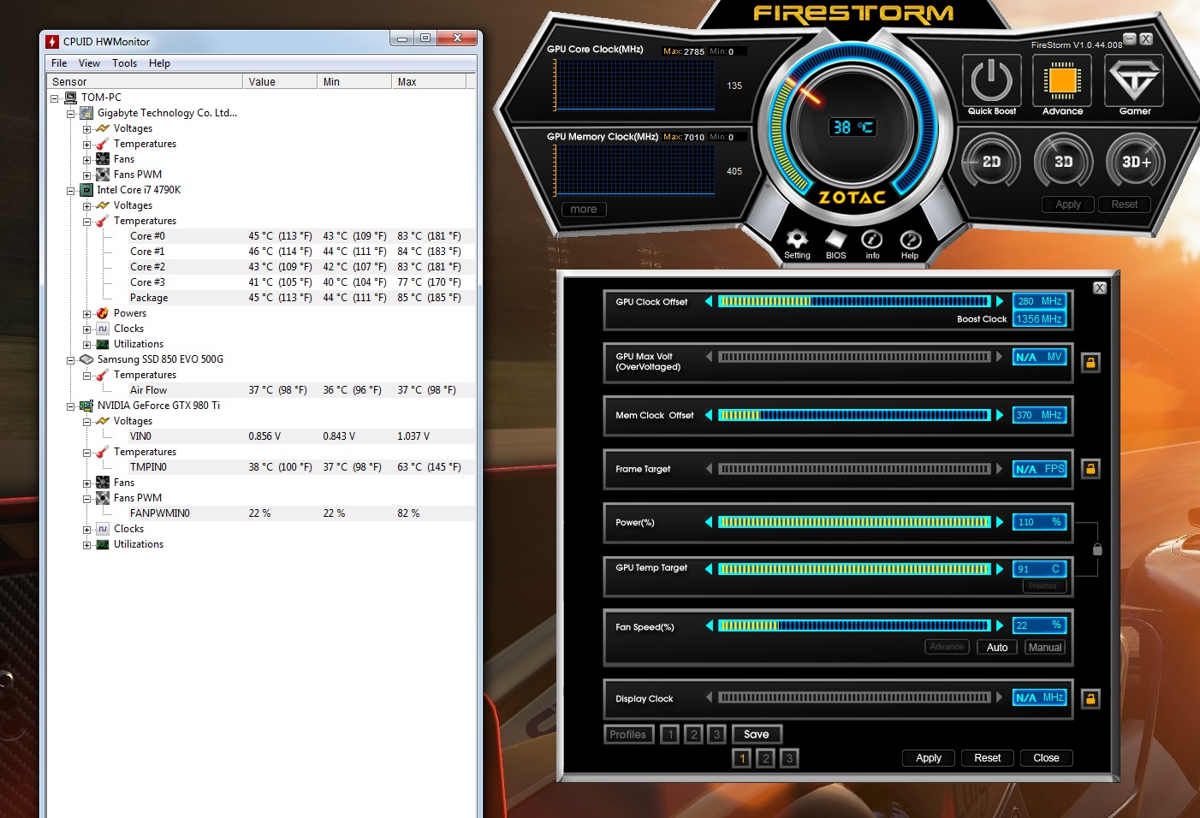
Task: Open the Help icon in FireStorm
Action: coord(910,240)
